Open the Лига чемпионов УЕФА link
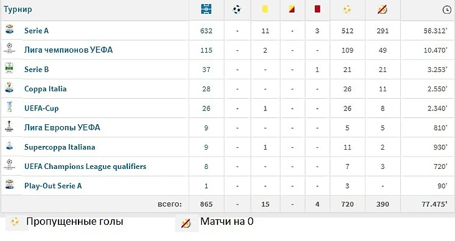The image size is (455, 241). 69,50
